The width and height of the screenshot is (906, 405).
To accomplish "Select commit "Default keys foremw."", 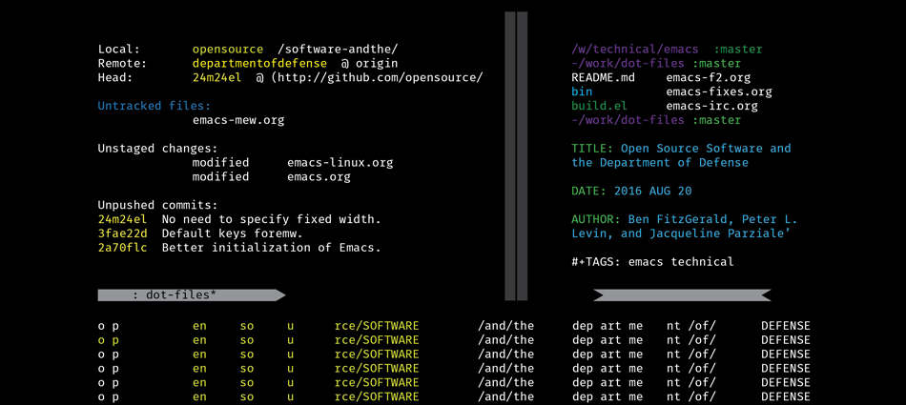I will [233, 234].
